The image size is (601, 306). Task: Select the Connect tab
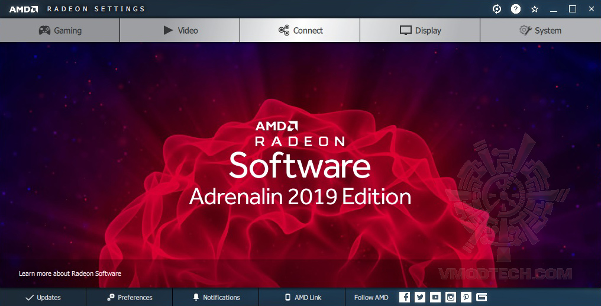coord(300,30)
